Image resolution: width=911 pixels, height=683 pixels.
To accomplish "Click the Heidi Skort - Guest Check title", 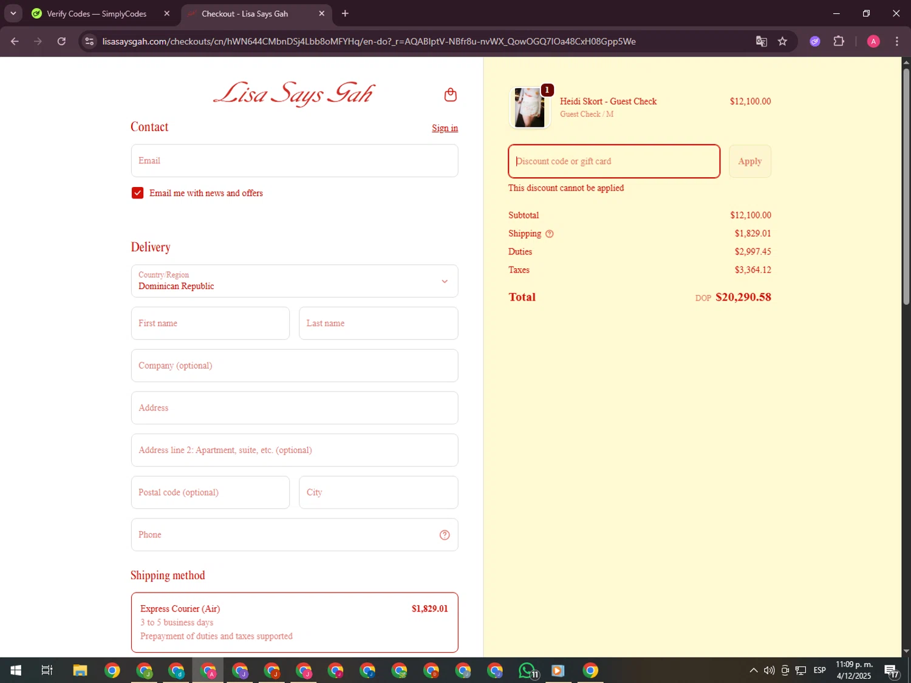I will coord(608,101).
